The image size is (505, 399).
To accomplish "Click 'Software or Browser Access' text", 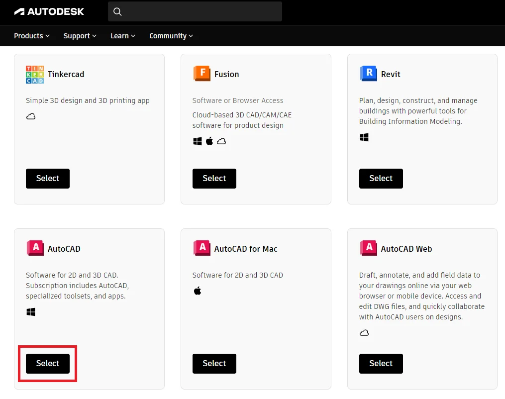I will coord(238,100).
